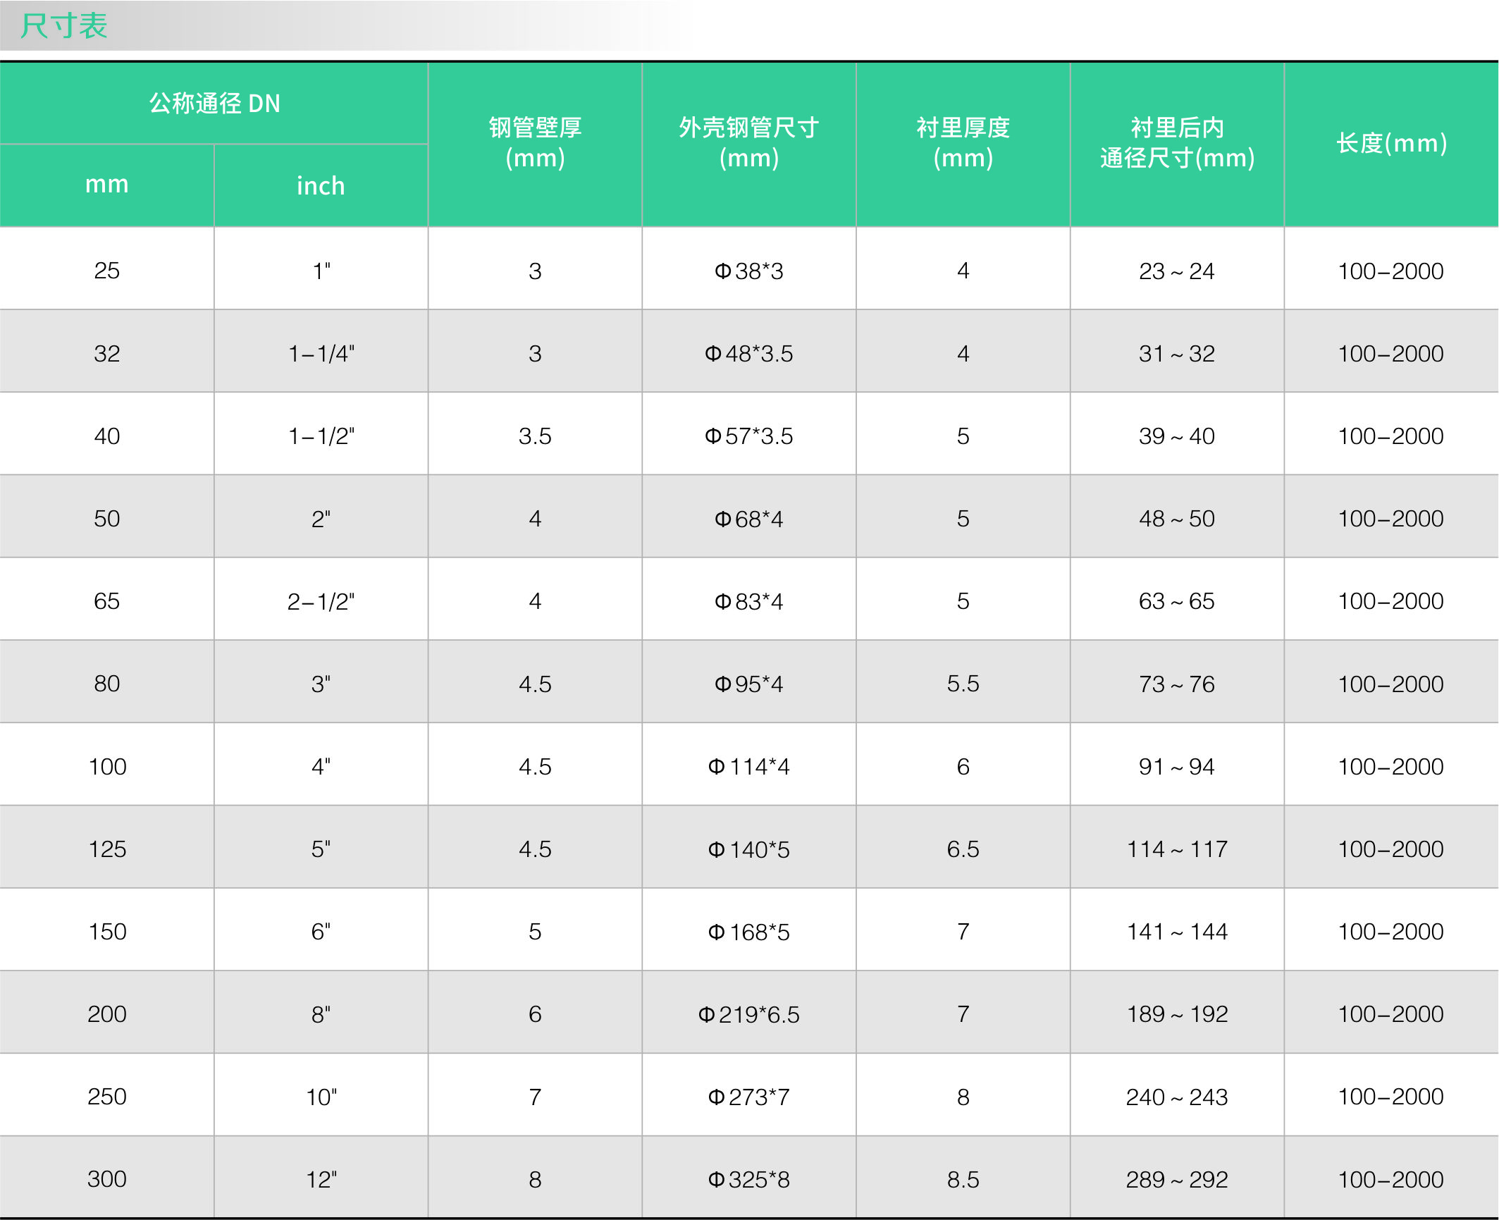Select the Φ219*6.5 cell
Screen dimensions: 1499x1220
(x=748, y=1014)
